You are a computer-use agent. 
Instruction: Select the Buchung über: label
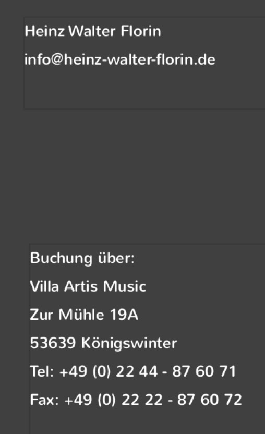pyautogui.click(x=82, y=258)
